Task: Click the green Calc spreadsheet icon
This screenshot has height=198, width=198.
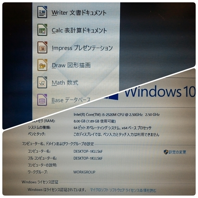Action: click(x=42, y=30)
